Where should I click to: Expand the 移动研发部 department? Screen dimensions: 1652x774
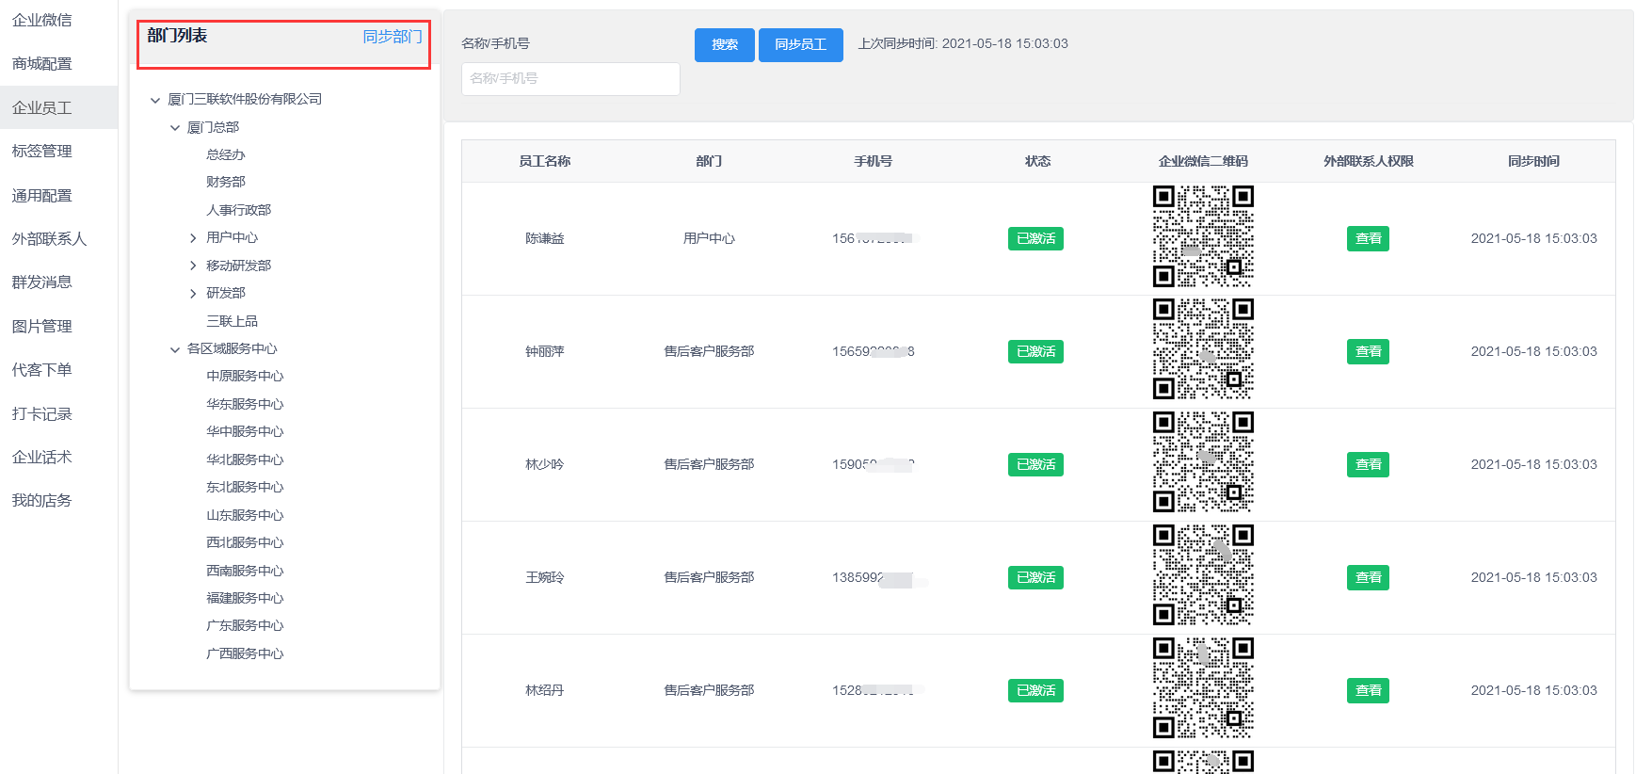(x=193, y=266)
